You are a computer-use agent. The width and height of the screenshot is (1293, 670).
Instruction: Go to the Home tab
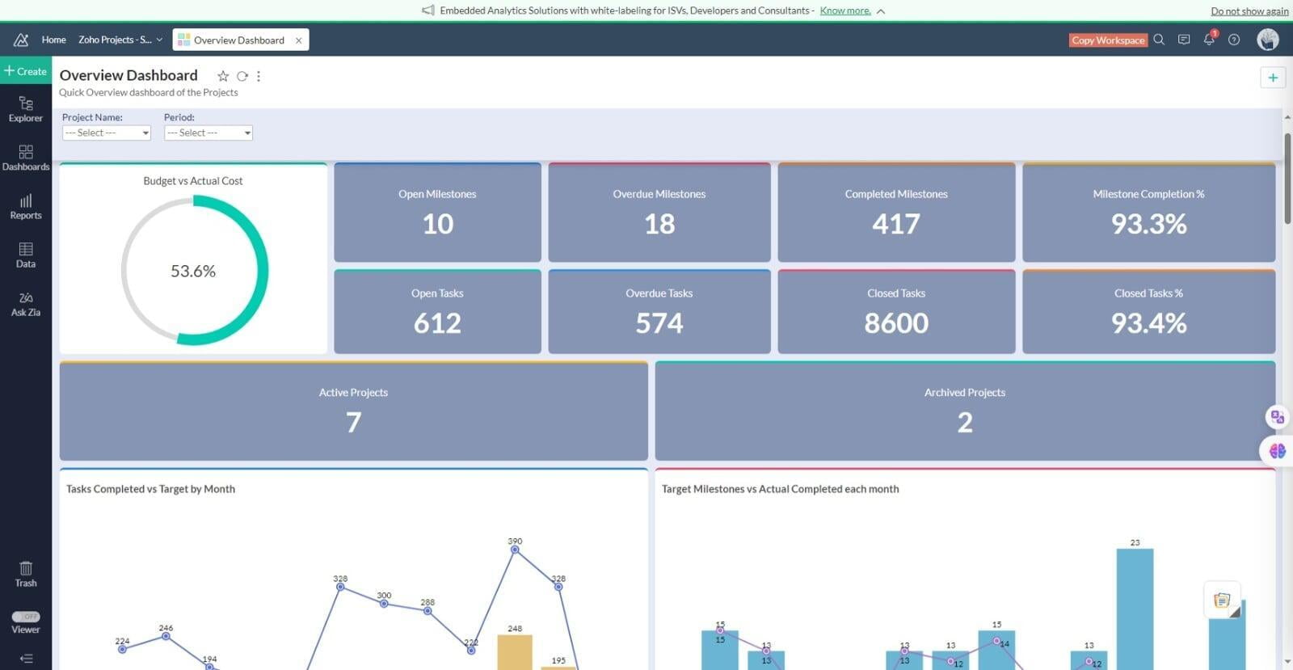click(54, 40)
